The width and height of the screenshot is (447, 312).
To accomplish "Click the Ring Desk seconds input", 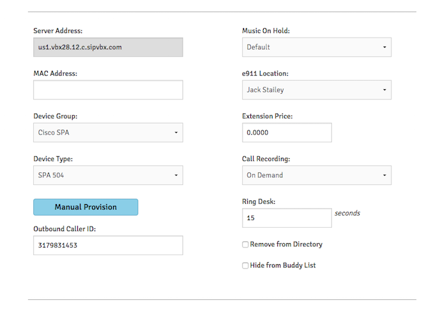I will point(287,218).
